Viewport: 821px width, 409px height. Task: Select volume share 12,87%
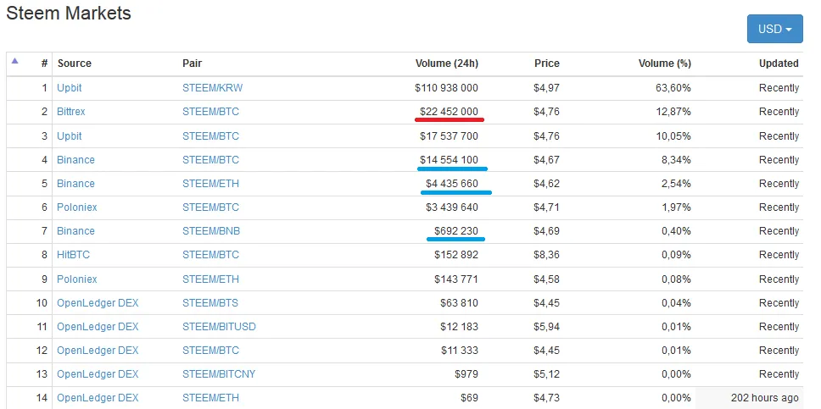click(673, 112)
